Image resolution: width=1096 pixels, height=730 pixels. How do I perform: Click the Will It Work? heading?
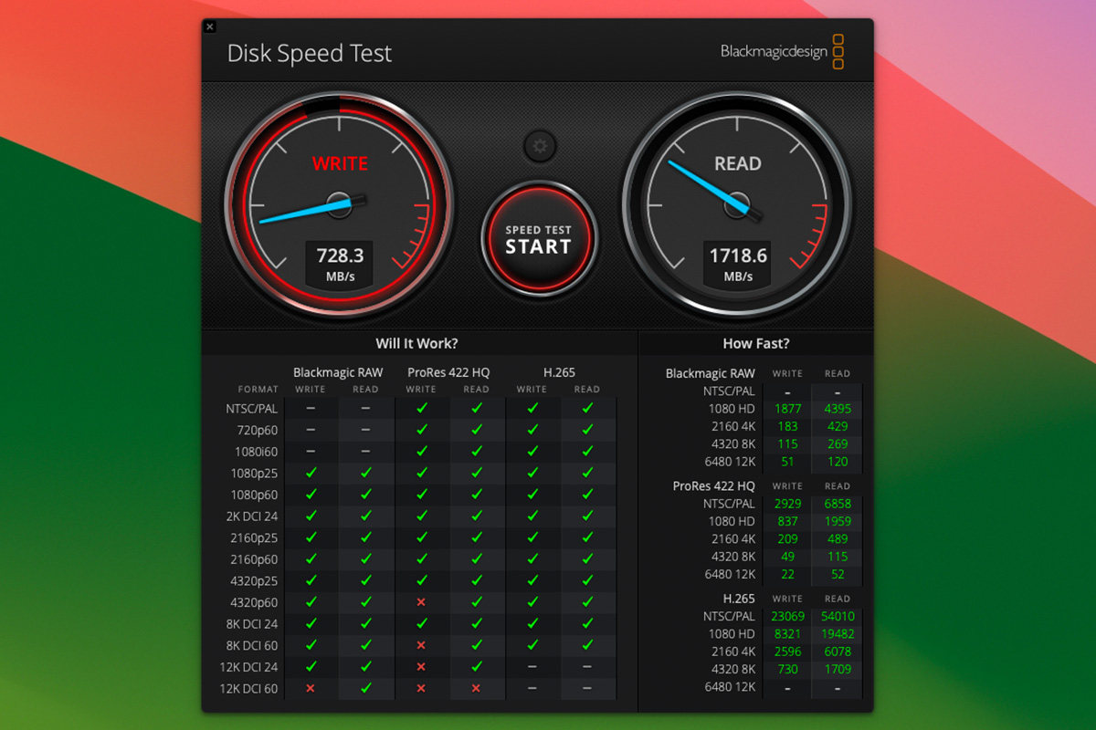(x=417, y=344)
